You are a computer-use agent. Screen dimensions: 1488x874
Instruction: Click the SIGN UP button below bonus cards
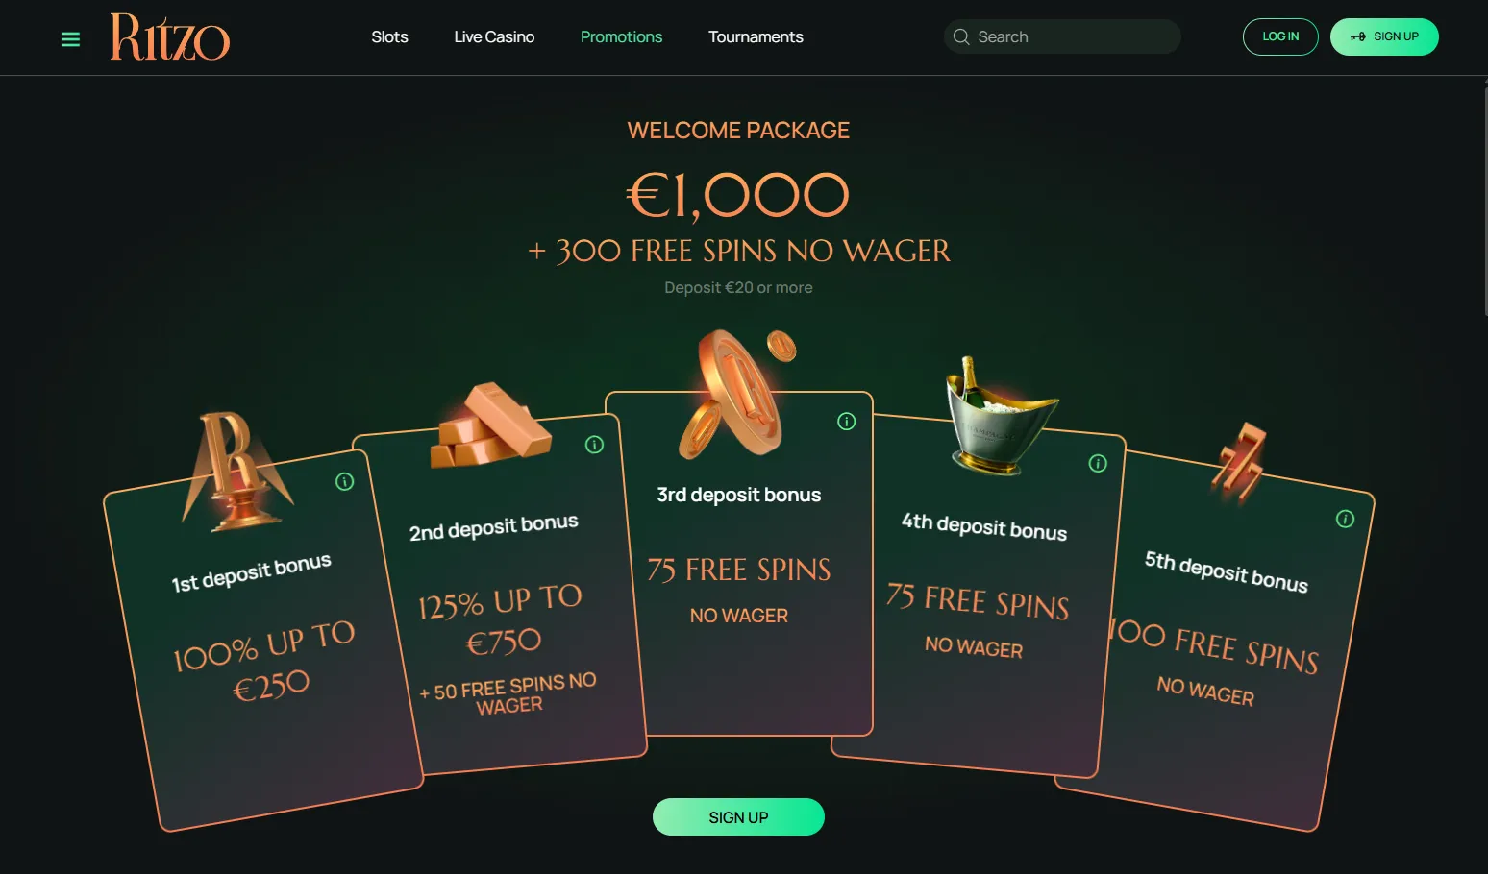click(738, 817)
